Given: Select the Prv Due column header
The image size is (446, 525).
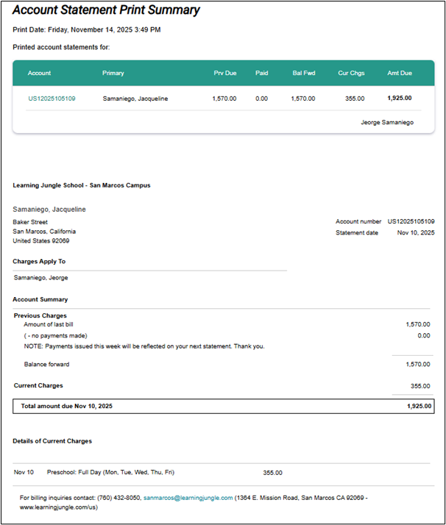Looking at the screenshot, I should (x=224, y=73).
